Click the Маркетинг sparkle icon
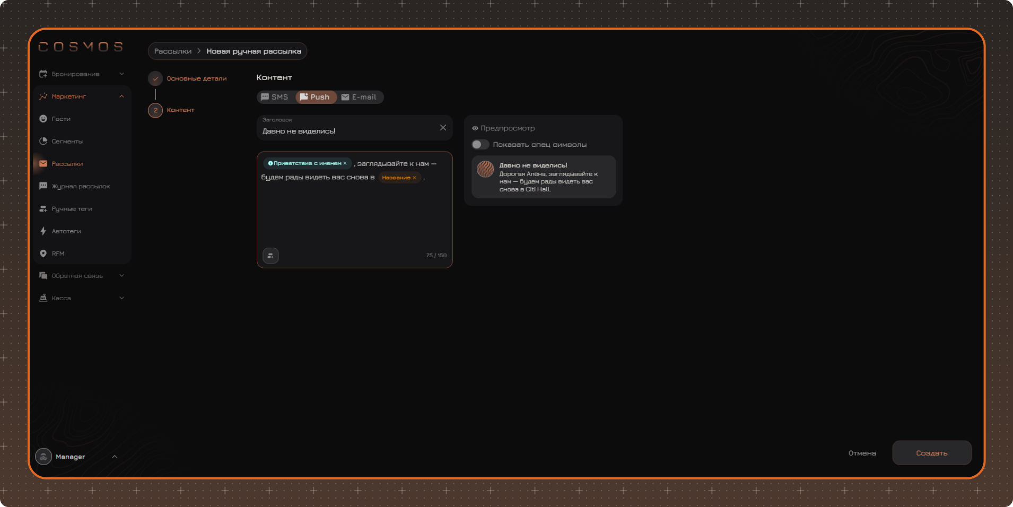This screenshot has height=507, width=1013. point(43,97)
